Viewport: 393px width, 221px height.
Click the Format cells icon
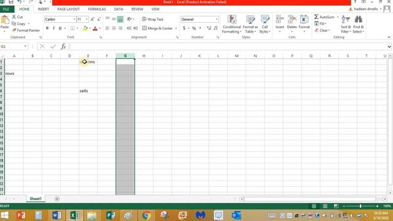(x=305, y=20)
